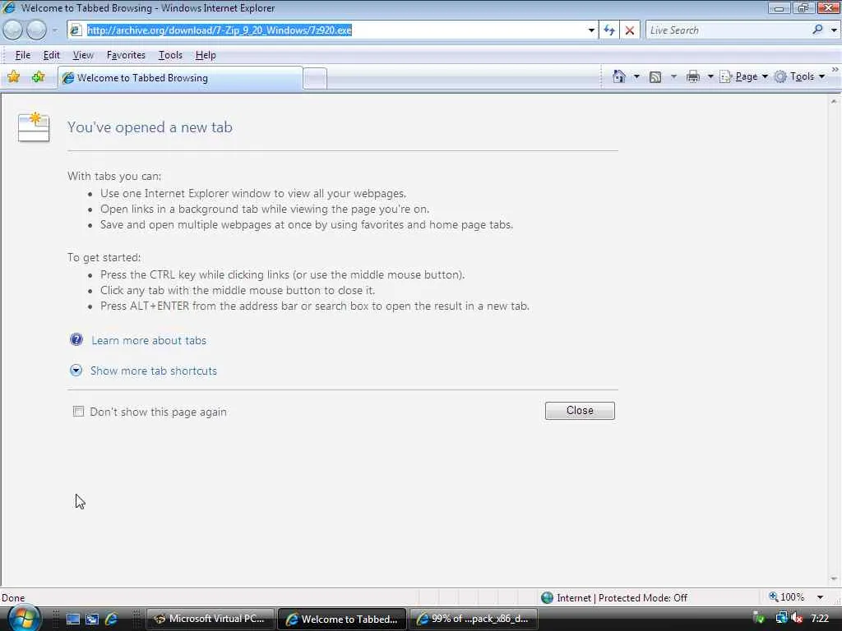This screenshot has width=842, height=631.
Task: Expand the tab shortcuts arrow icon
Action: (x=76, y=371)
